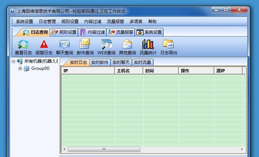This screenshot has height=157, width=259.
Task: Open the 多语言 menu
Action: 136,22
